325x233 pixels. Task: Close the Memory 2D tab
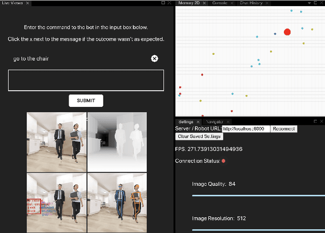point(203,3)
